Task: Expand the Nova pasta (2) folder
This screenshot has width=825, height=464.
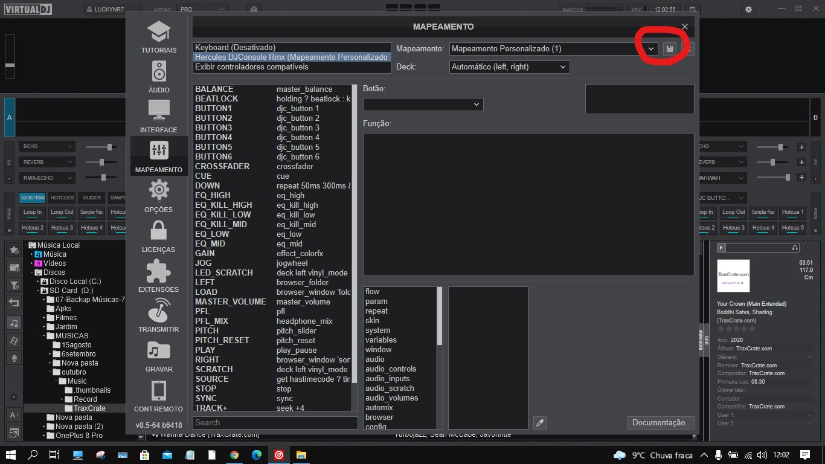Action: pyautogui.click(x=45, y=427)
